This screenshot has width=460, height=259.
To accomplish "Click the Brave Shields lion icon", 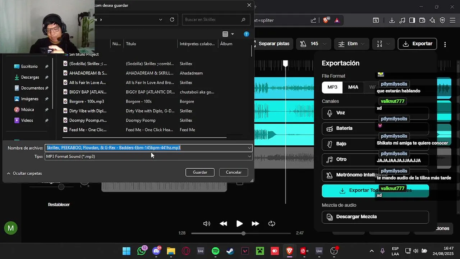I will coord(326,21).
